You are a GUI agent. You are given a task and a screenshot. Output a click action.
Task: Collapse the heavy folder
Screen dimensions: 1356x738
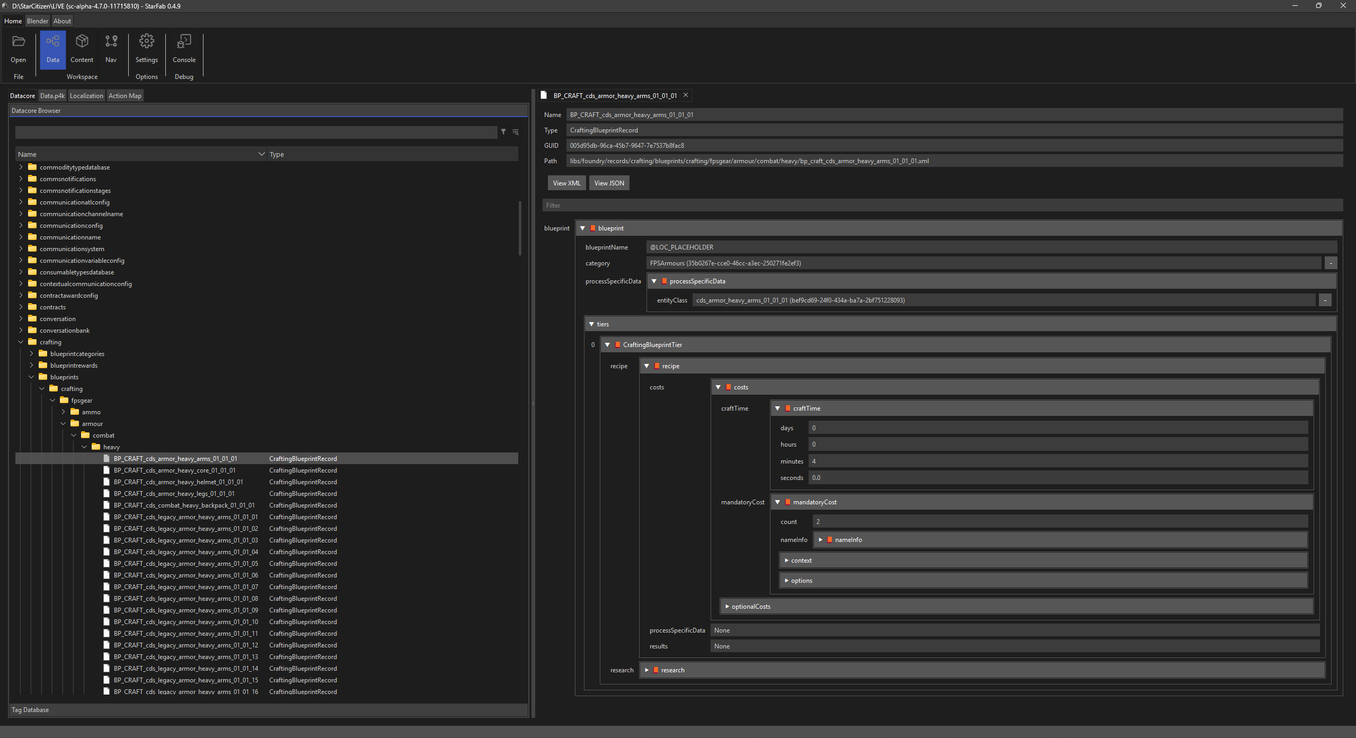pos(84,447)
